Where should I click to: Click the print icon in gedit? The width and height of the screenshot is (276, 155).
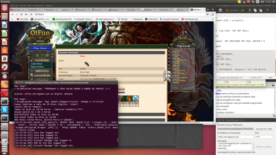(220, 10)
